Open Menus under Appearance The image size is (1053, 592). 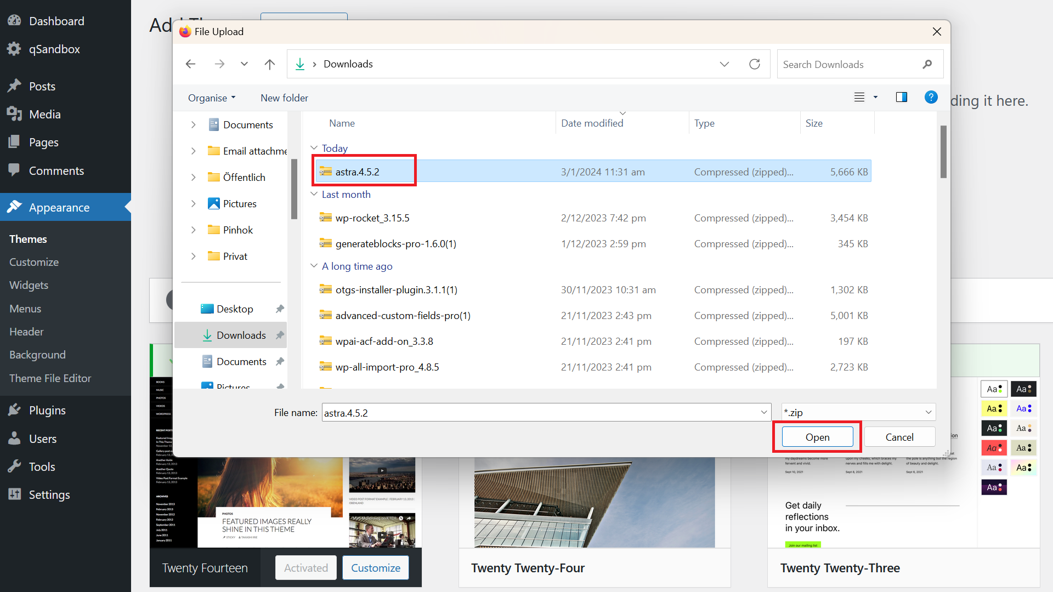pos(25,309)
